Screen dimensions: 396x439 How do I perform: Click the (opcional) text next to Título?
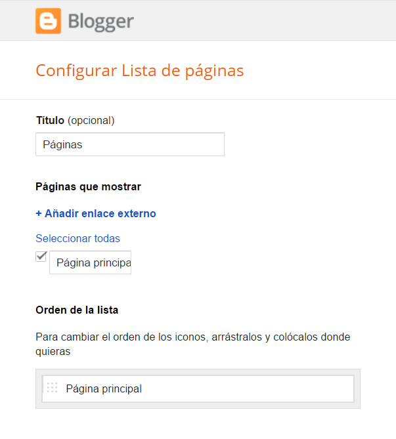pos(91,121)
